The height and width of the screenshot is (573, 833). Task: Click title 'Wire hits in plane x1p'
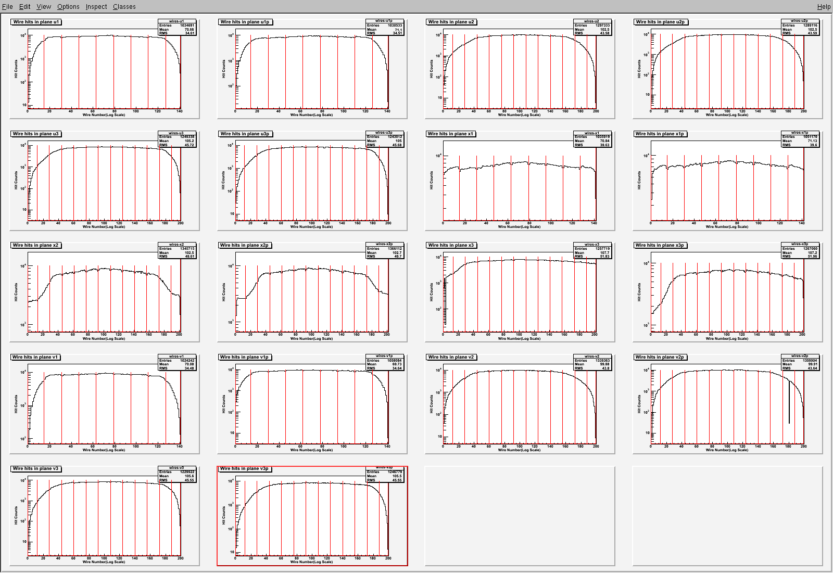[x=660, y=134]
